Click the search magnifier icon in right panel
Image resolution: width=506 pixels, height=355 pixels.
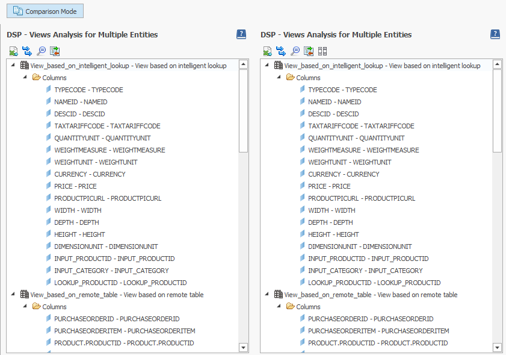pos(295,51)
